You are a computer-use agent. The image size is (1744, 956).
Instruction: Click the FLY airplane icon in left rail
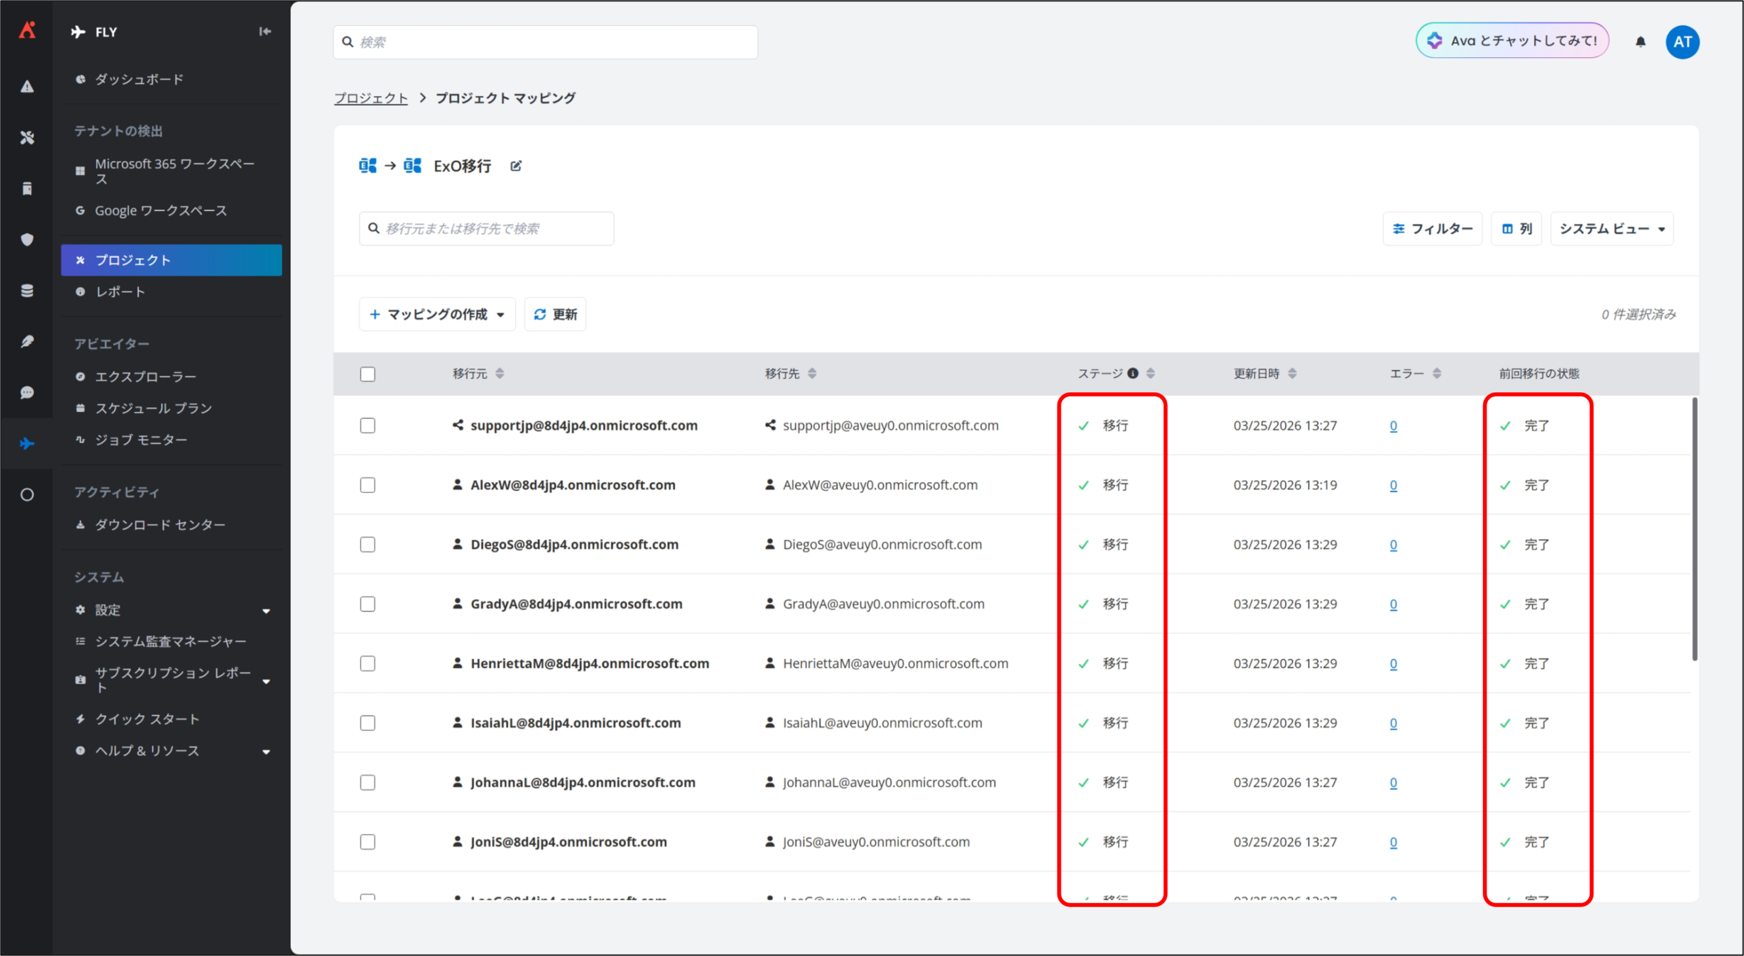[27, 444]
